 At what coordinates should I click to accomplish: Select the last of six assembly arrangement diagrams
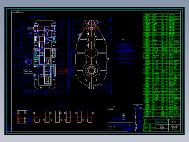pyautogui.click(x=90, y=117)
